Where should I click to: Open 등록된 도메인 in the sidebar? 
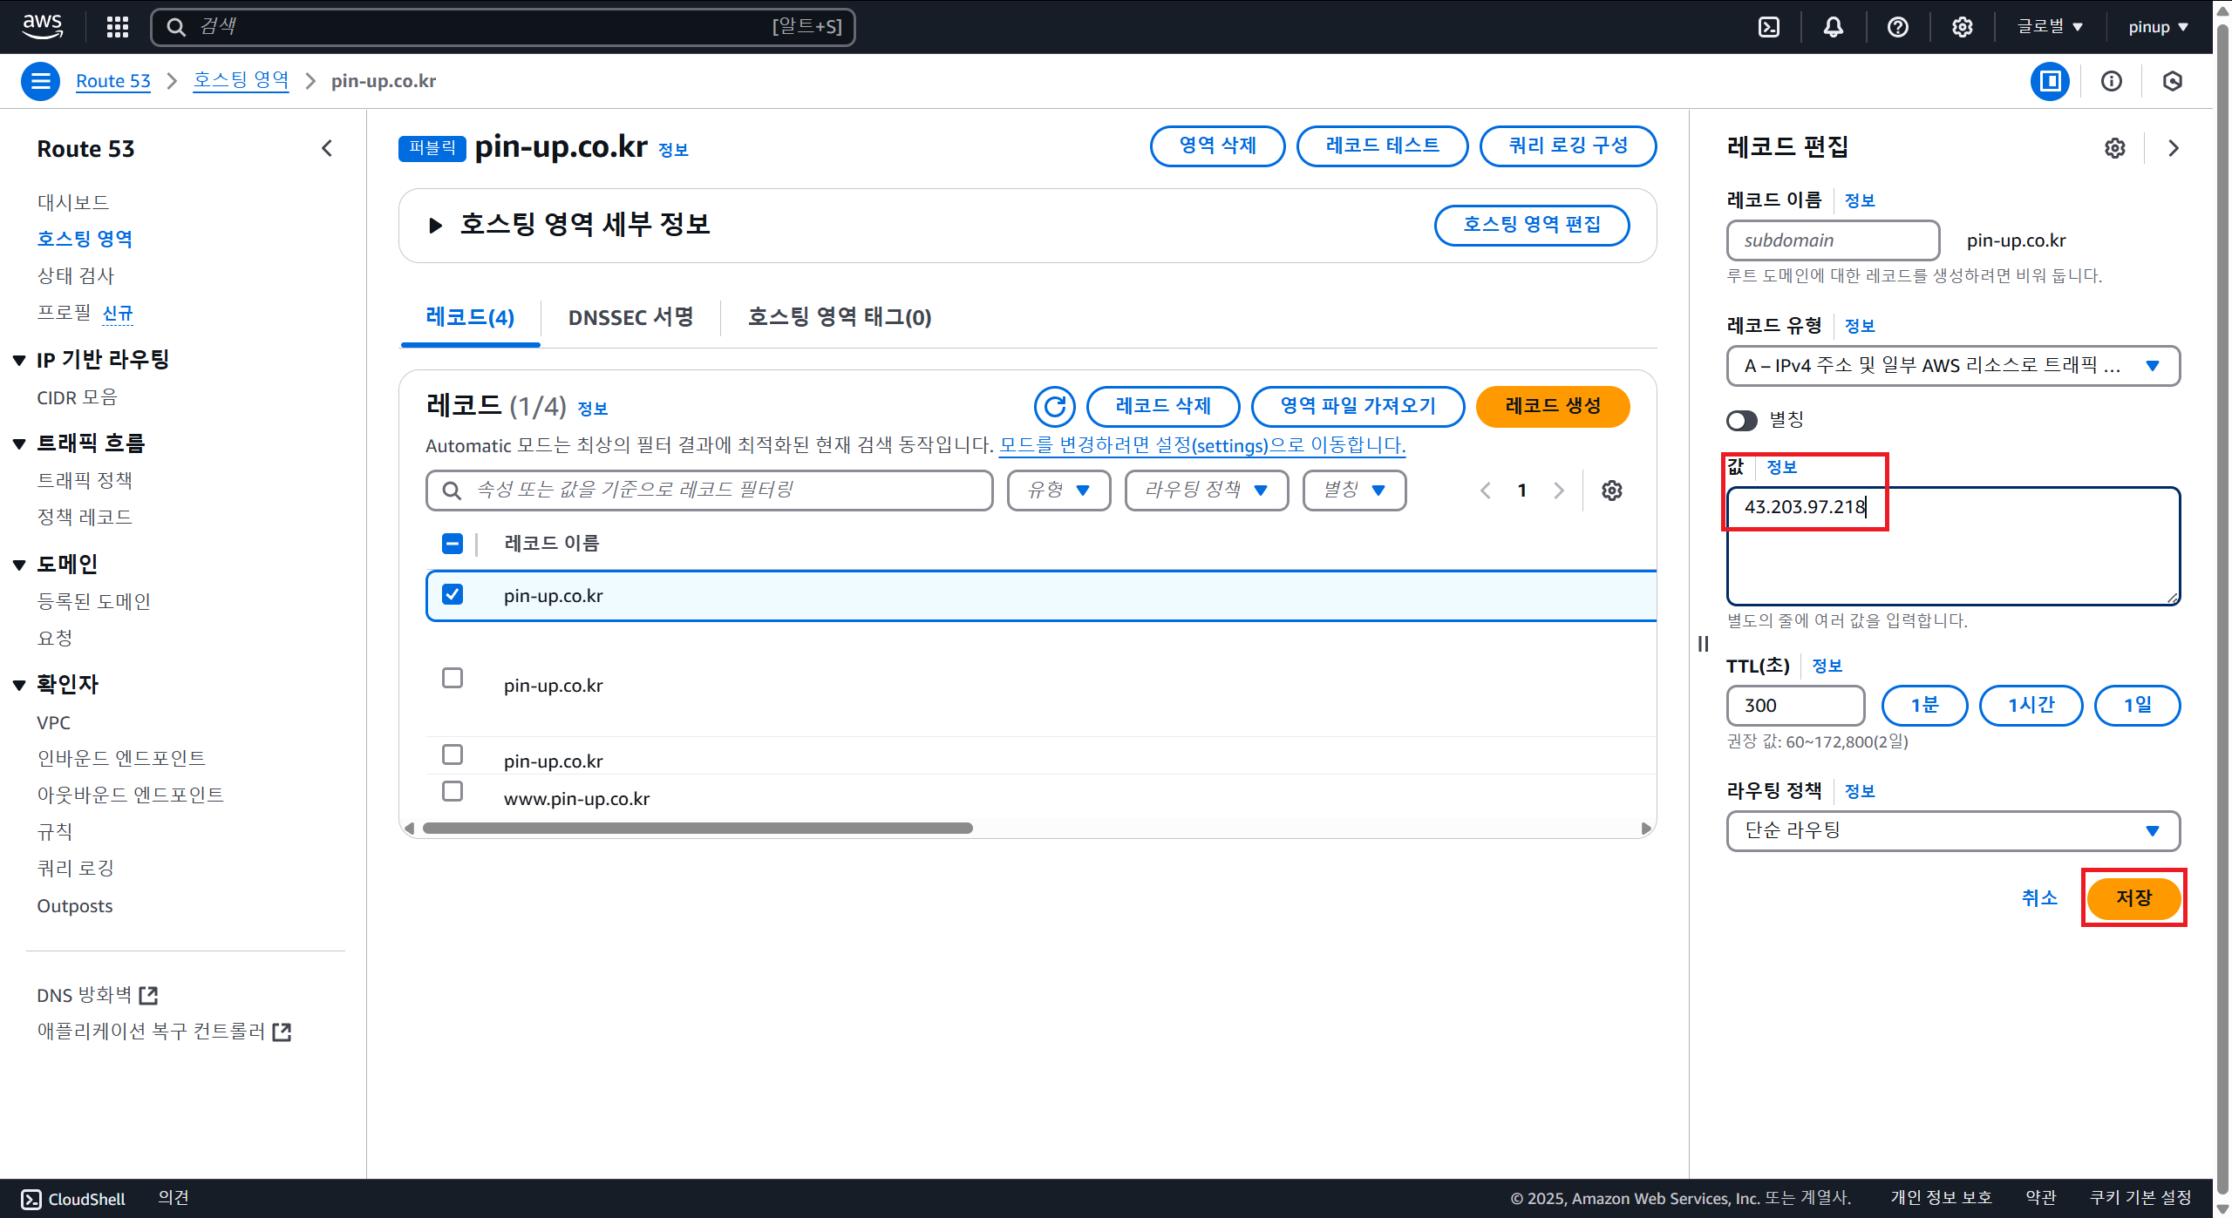94,601
